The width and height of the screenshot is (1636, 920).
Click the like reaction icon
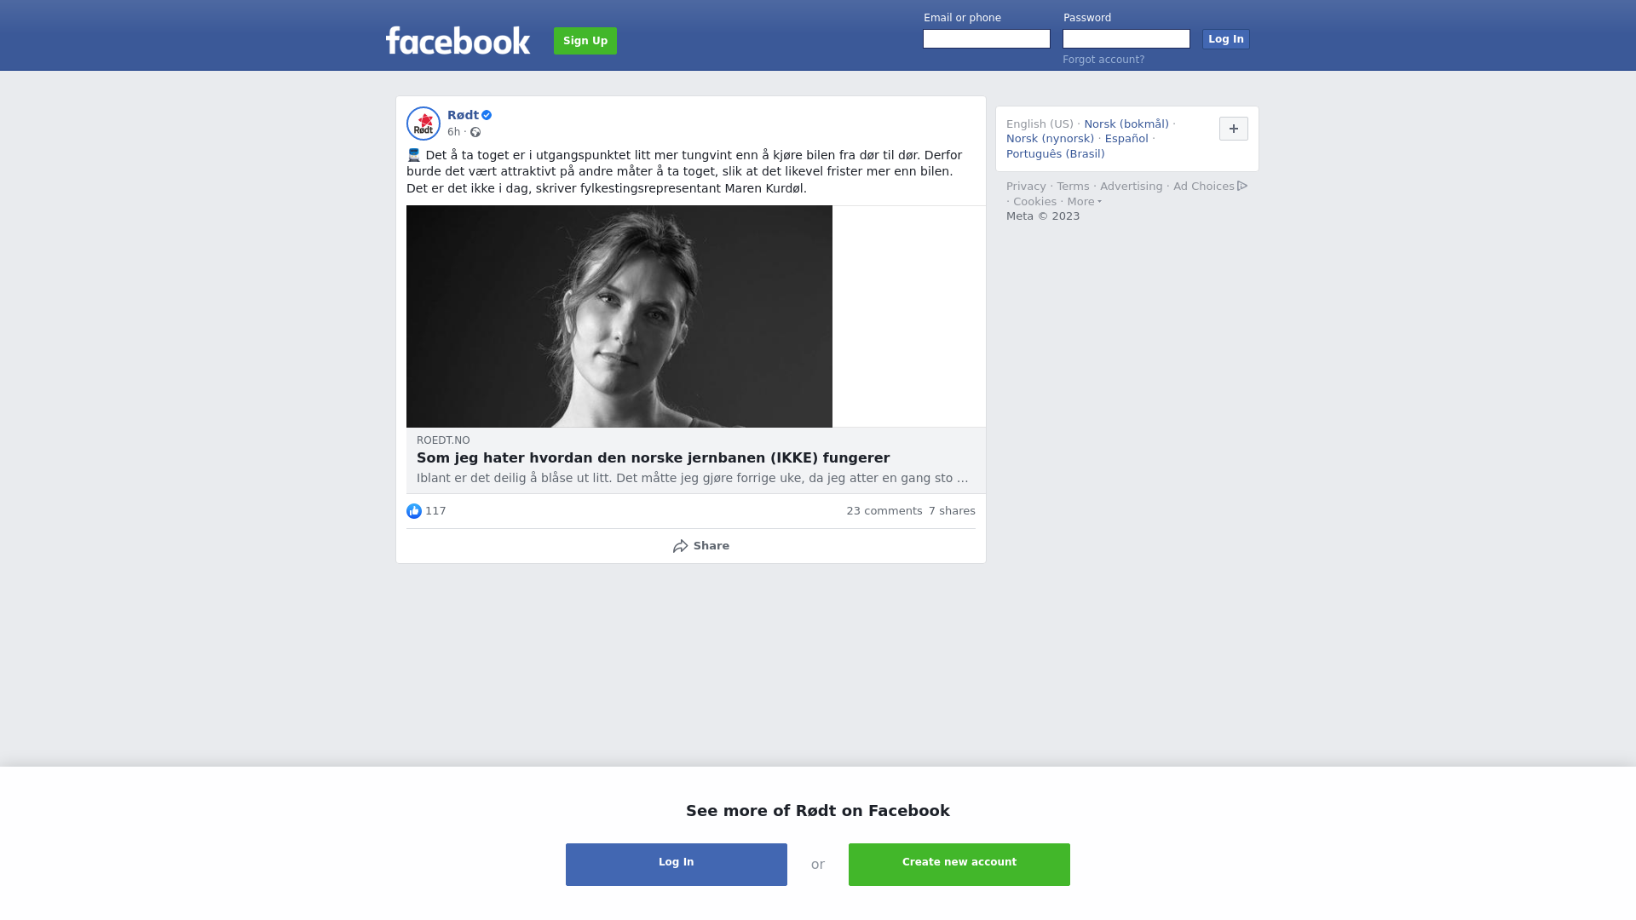(414, 511)
